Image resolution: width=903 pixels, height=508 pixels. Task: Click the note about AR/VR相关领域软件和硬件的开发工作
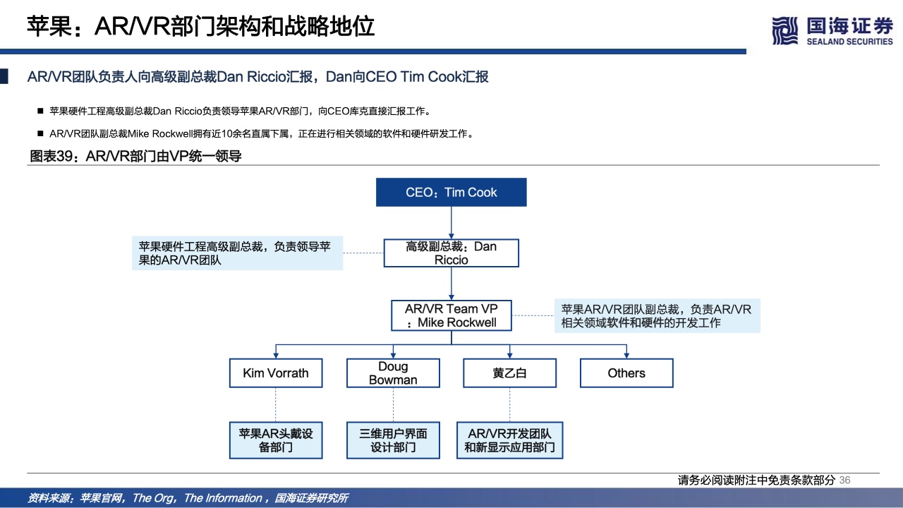657,316
